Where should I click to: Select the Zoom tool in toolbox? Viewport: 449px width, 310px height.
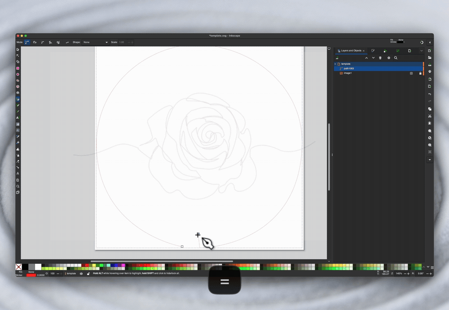[18, 186]
